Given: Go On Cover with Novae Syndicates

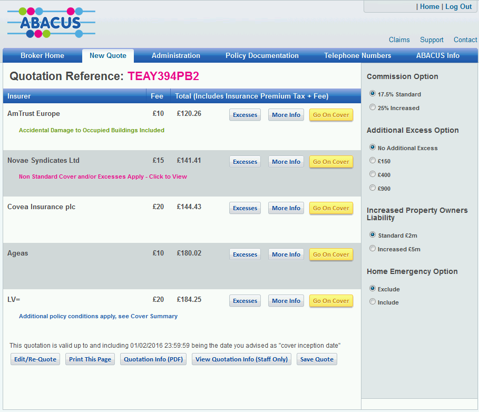Looking at the screenshot, I should click(331, 162).
